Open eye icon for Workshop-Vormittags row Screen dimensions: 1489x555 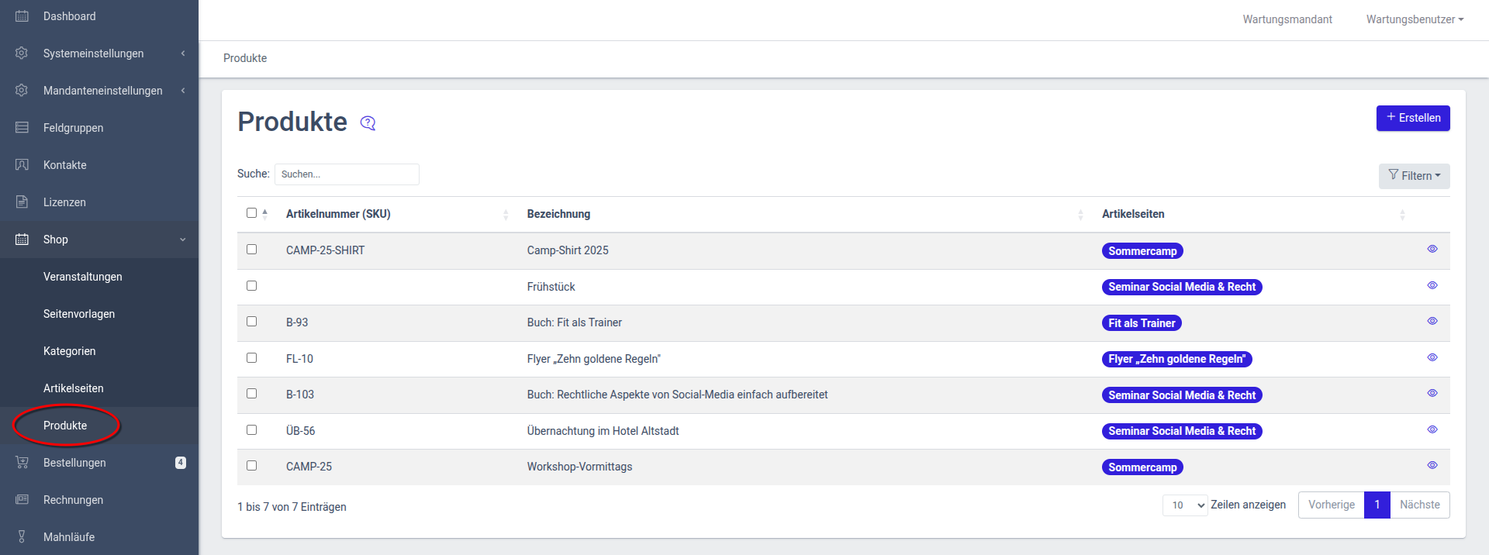point(1432,466)
